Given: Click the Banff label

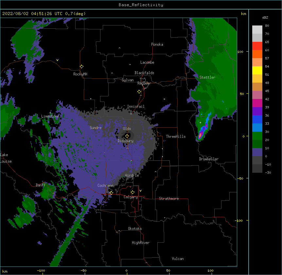Looking at the screenshot, I should pyautogui.click(x=41, y=185).
